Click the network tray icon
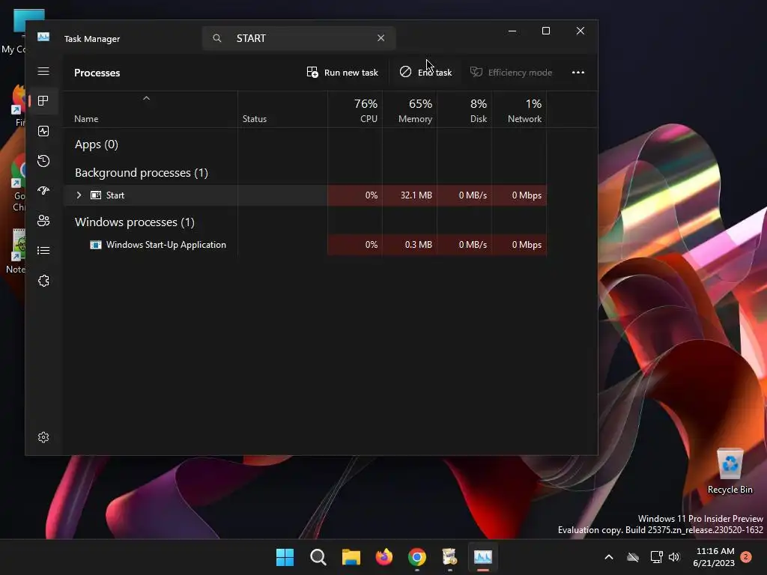 point(656,557)
